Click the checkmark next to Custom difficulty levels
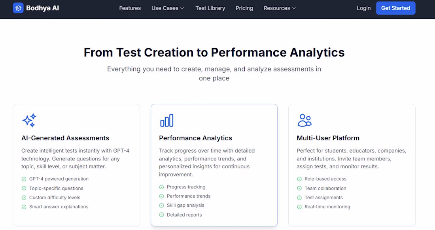Screen dimensions: 435x230 click(x=24, y=198)
